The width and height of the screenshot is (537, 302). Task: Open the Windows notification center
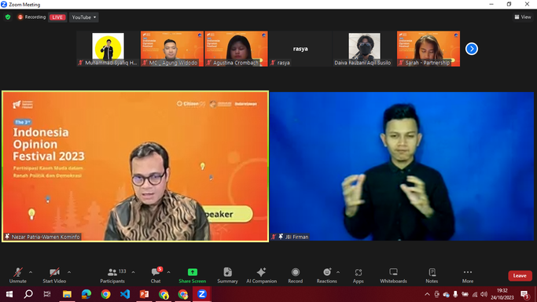(x=524, y=294)
